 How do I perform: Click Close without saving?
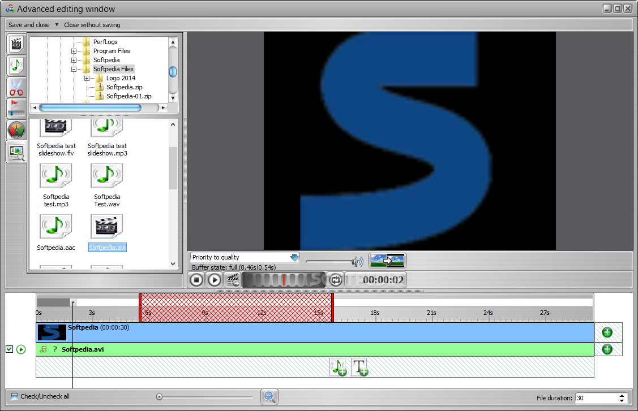click(92, 25)
